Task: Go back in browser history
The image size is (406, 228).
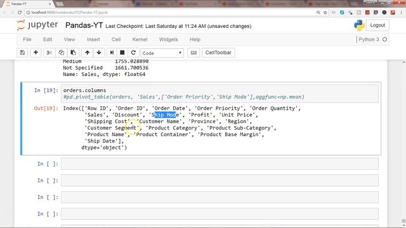Action: pos(5,13)
